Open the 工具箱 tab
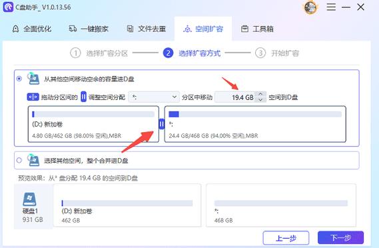Image resolution: width=379 pixels, height=248 pixels. pos(257,29)
